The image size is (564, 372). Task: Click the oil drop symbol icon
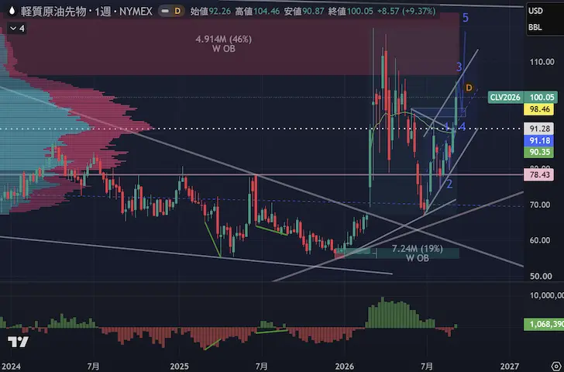(12, 11)
